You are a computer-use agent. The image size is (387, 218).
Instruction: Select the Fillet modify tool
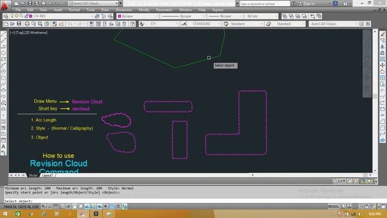click(x=382, y=128)
